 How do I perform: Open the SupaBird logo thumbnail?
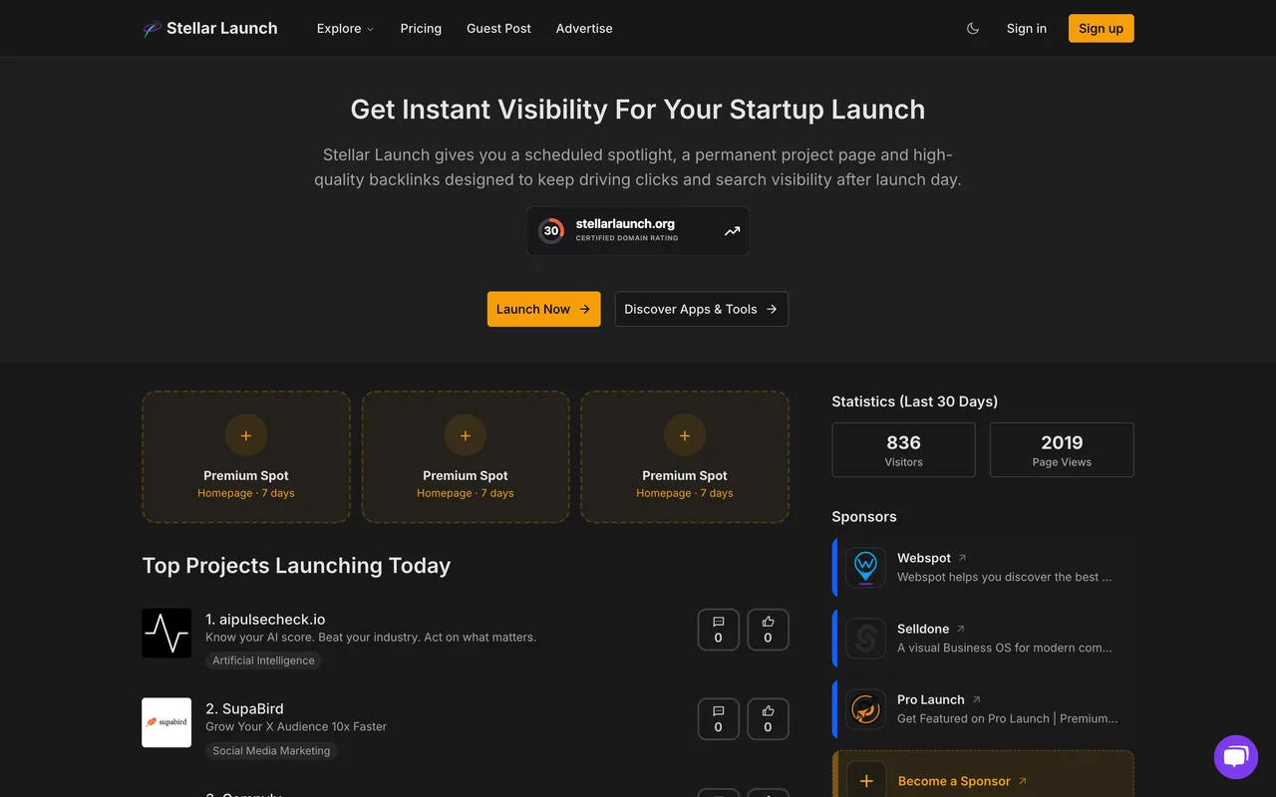[166, 723]
